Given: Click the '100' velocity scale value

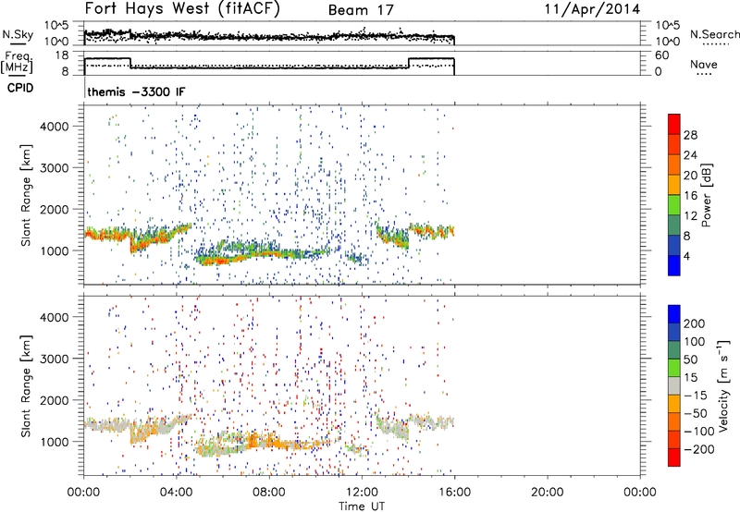Looking at the screenshot, I should coord(695,342).
